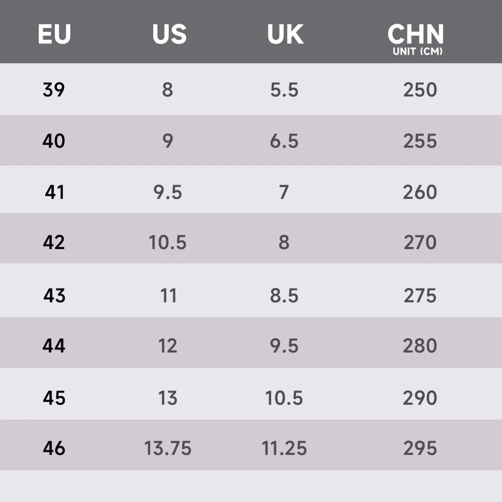Select EU size 39 cell

(54, 89)
